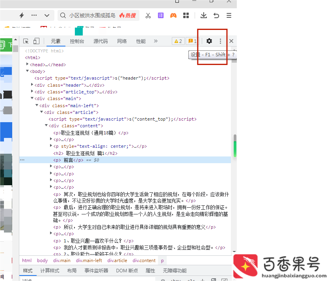Open the 热搜 hot search link

[128, 15]
